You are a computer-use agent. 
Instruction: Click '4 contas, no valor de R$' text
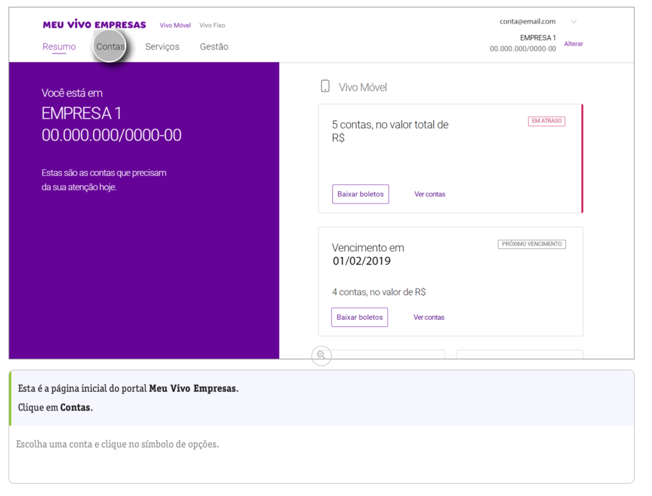(379, 292)
